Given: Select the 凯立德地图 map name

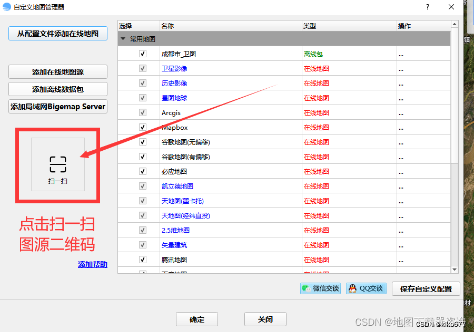Looking at the screenshot, I should 177,186.
